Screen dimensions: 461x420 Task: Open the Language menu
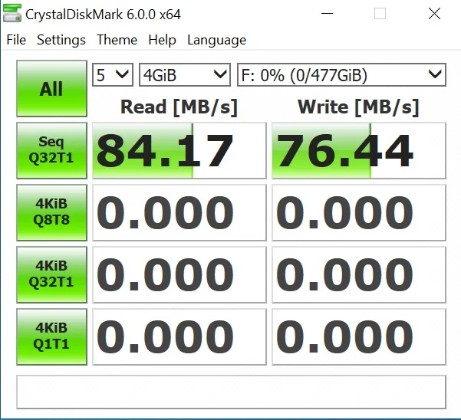coord(216,40)
